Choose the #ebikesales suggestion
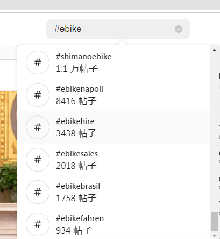This screenshot has width=220, height=239. tap(113, 160)
